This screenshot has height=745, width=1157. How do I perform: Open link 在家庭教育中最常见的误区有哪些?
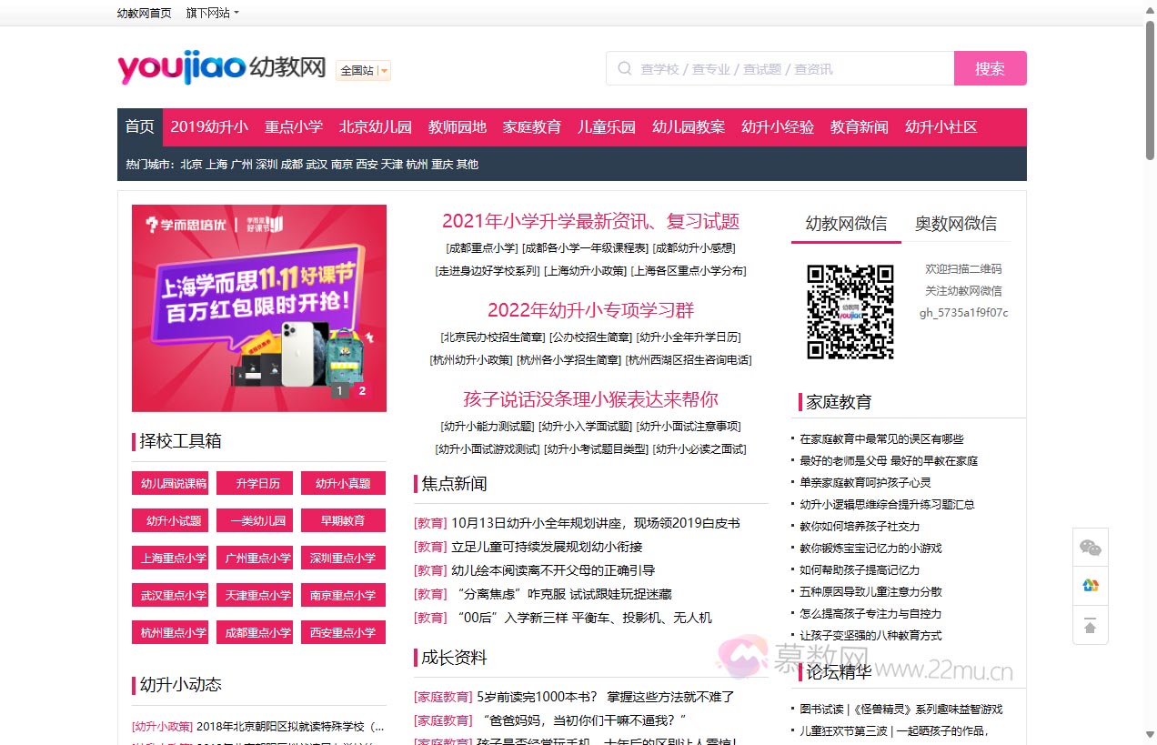tap(881, 439)
